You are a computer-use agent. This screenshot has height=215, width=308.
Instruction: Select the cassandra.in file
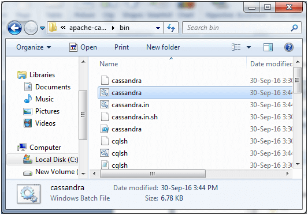[x=195, y=105]
